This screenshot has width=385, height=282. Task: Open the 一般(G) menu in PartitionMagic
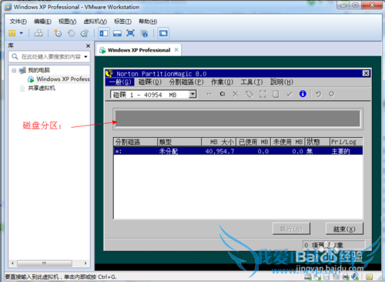click(120, 82)
